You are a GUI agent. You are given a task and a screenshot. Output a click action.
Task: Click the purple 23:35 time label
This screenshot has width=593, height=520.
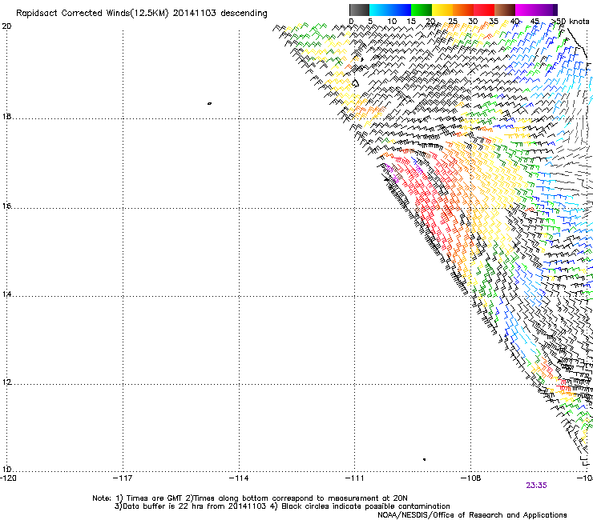coord(536,486)
